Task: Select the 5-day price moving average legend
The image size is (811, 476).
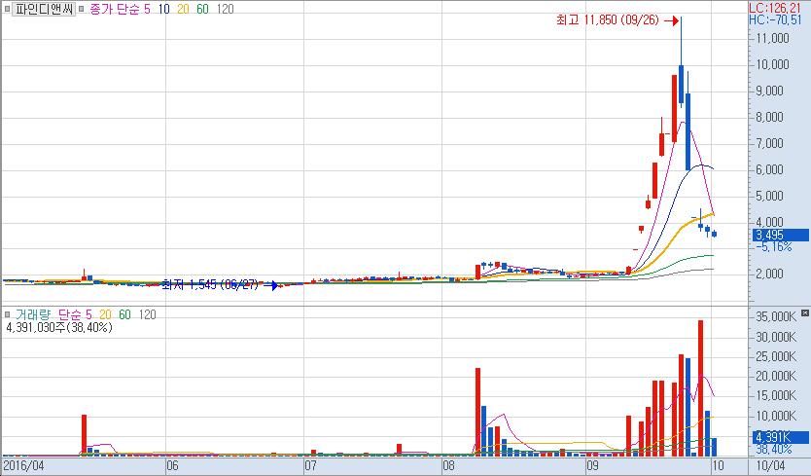Action: (148, 9)
